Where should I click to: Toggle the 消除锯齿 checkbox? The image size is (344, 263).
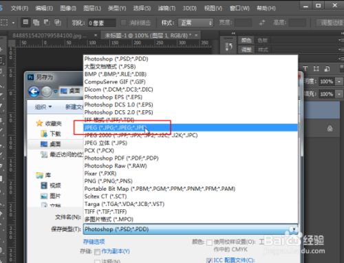pos(123,23)
